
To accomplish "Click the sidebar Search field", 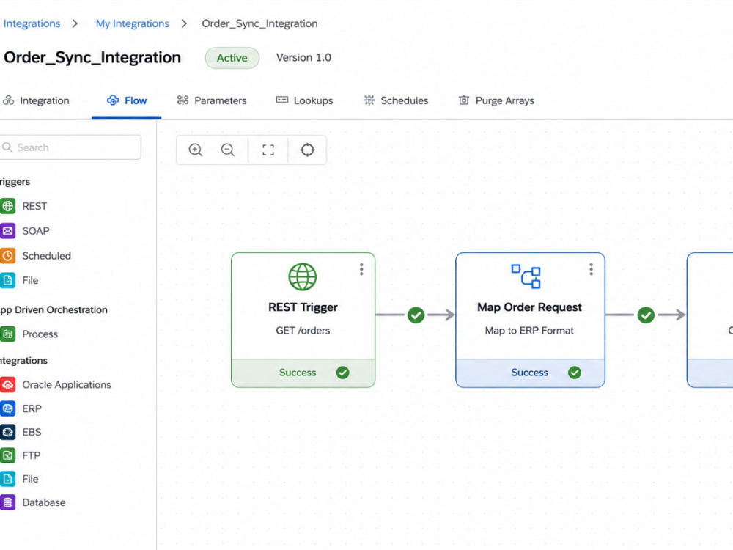I will [70, 147].
